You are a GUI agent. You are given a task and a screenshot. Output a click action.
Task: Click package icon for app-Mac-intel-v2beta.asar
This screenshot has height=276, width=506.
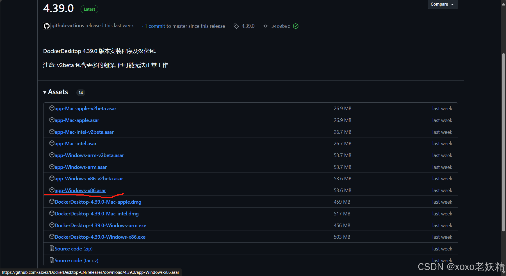point(52,132)
